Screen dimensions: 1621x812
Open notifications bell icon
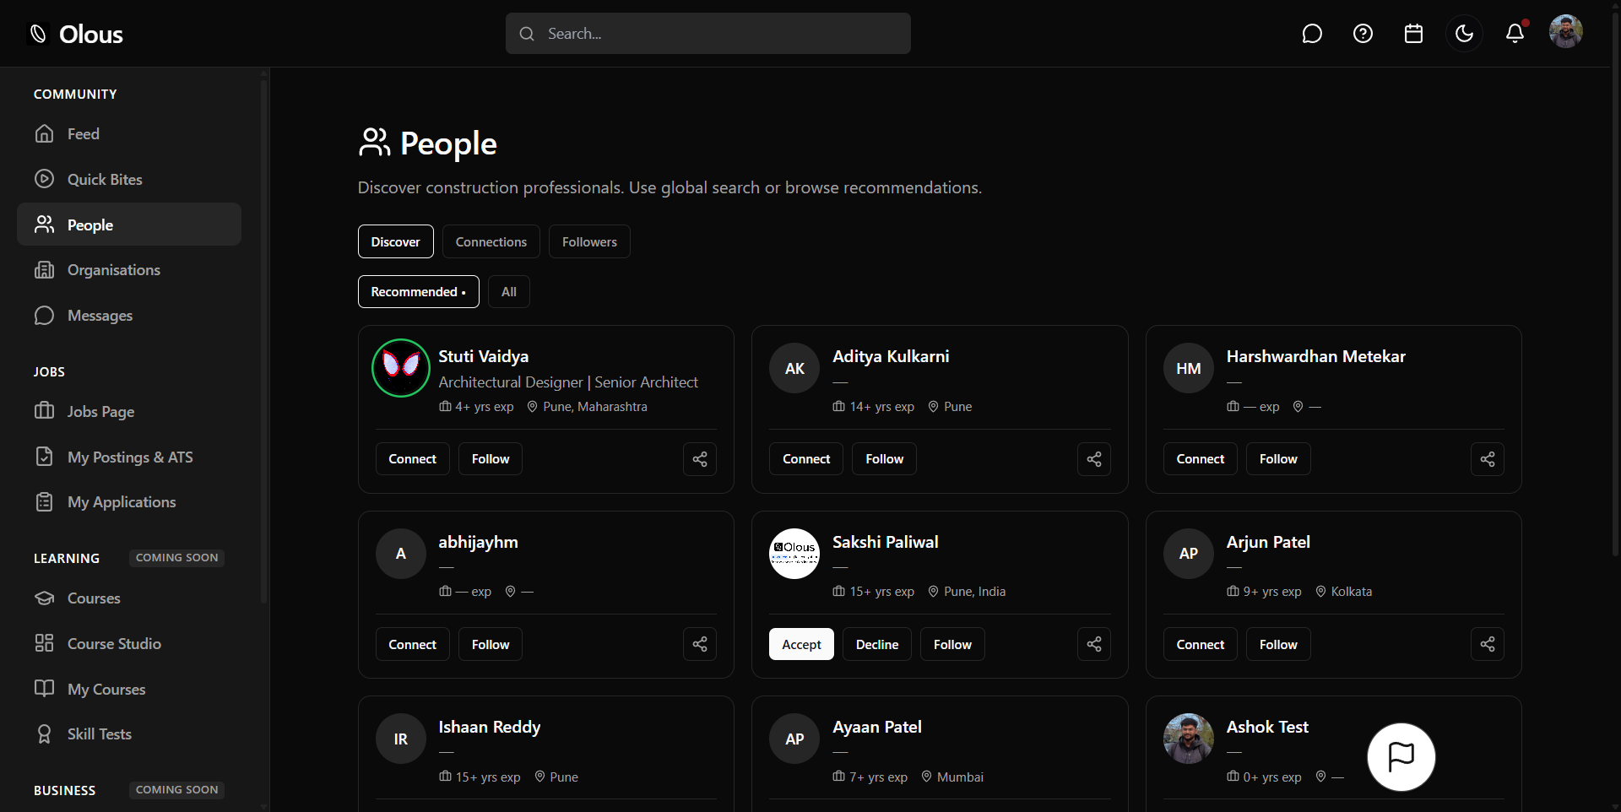[x=1515, y=34]
